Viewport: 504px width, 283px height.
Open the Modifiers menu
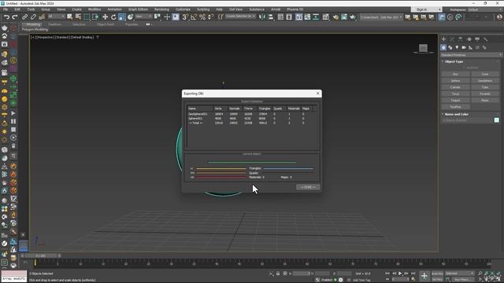[x=94, y=9]
